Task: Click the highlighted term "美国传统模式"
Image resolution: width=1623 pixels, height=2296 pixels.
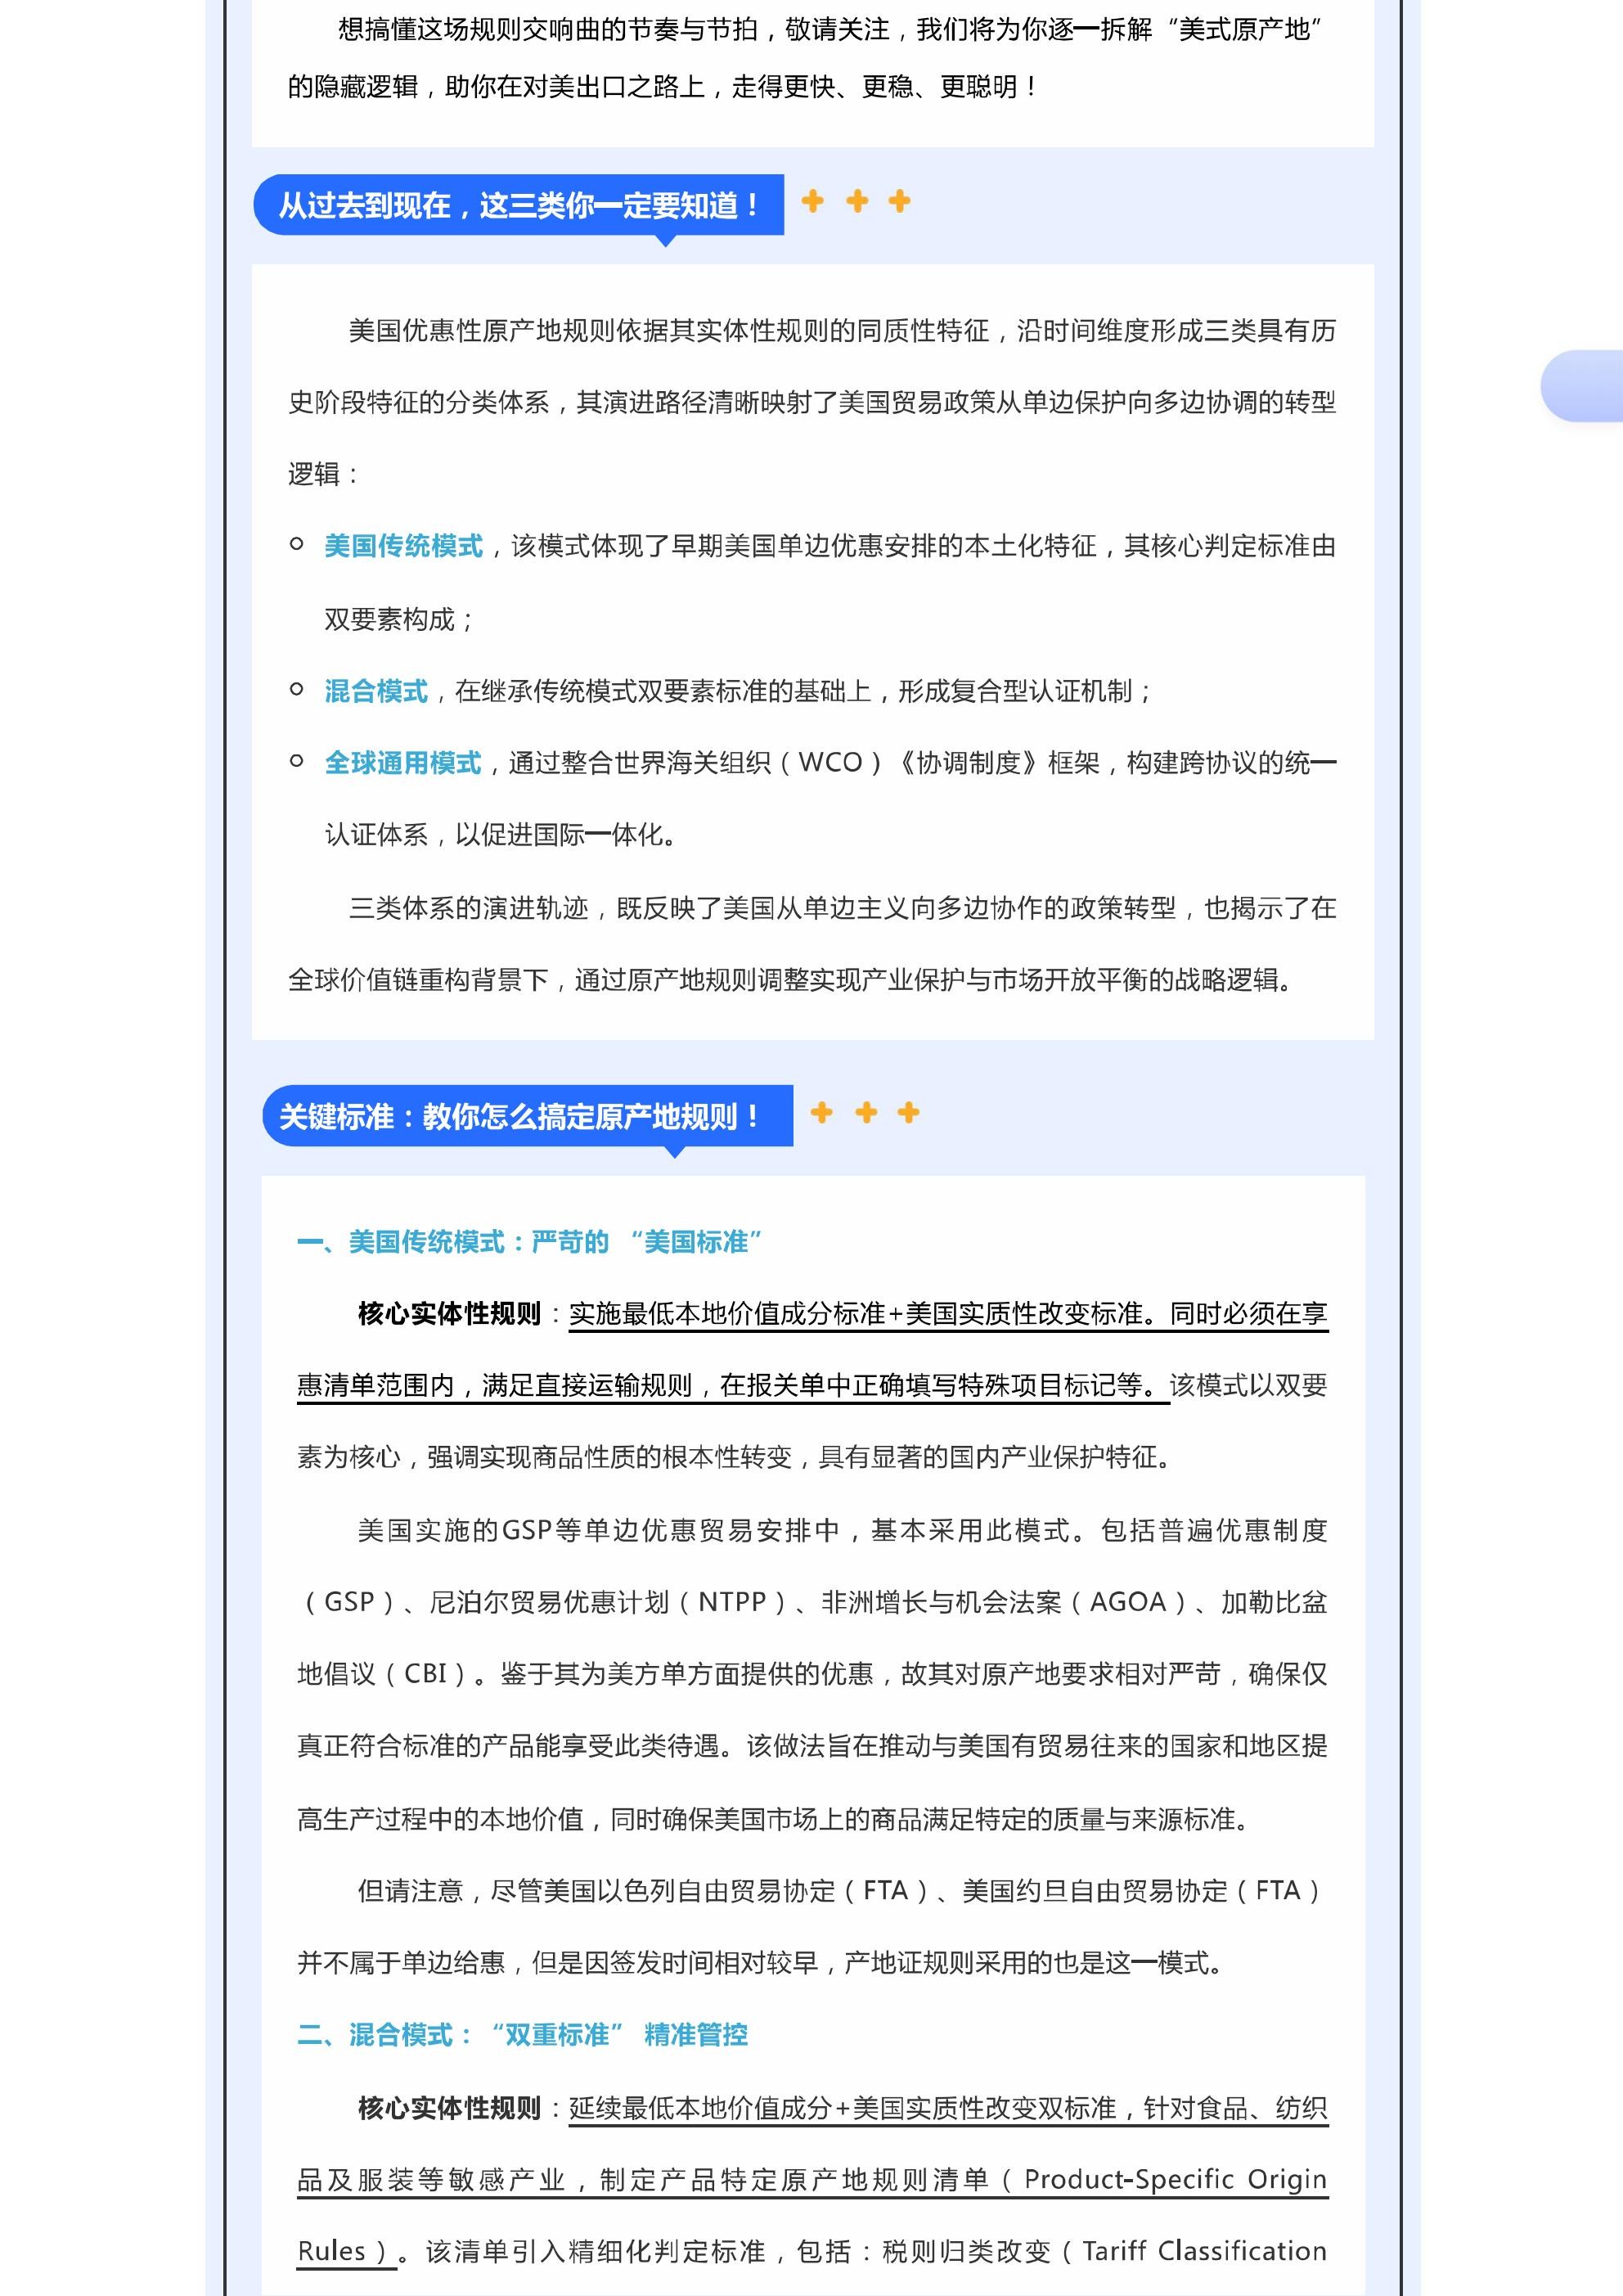Action: pos(402,545)
